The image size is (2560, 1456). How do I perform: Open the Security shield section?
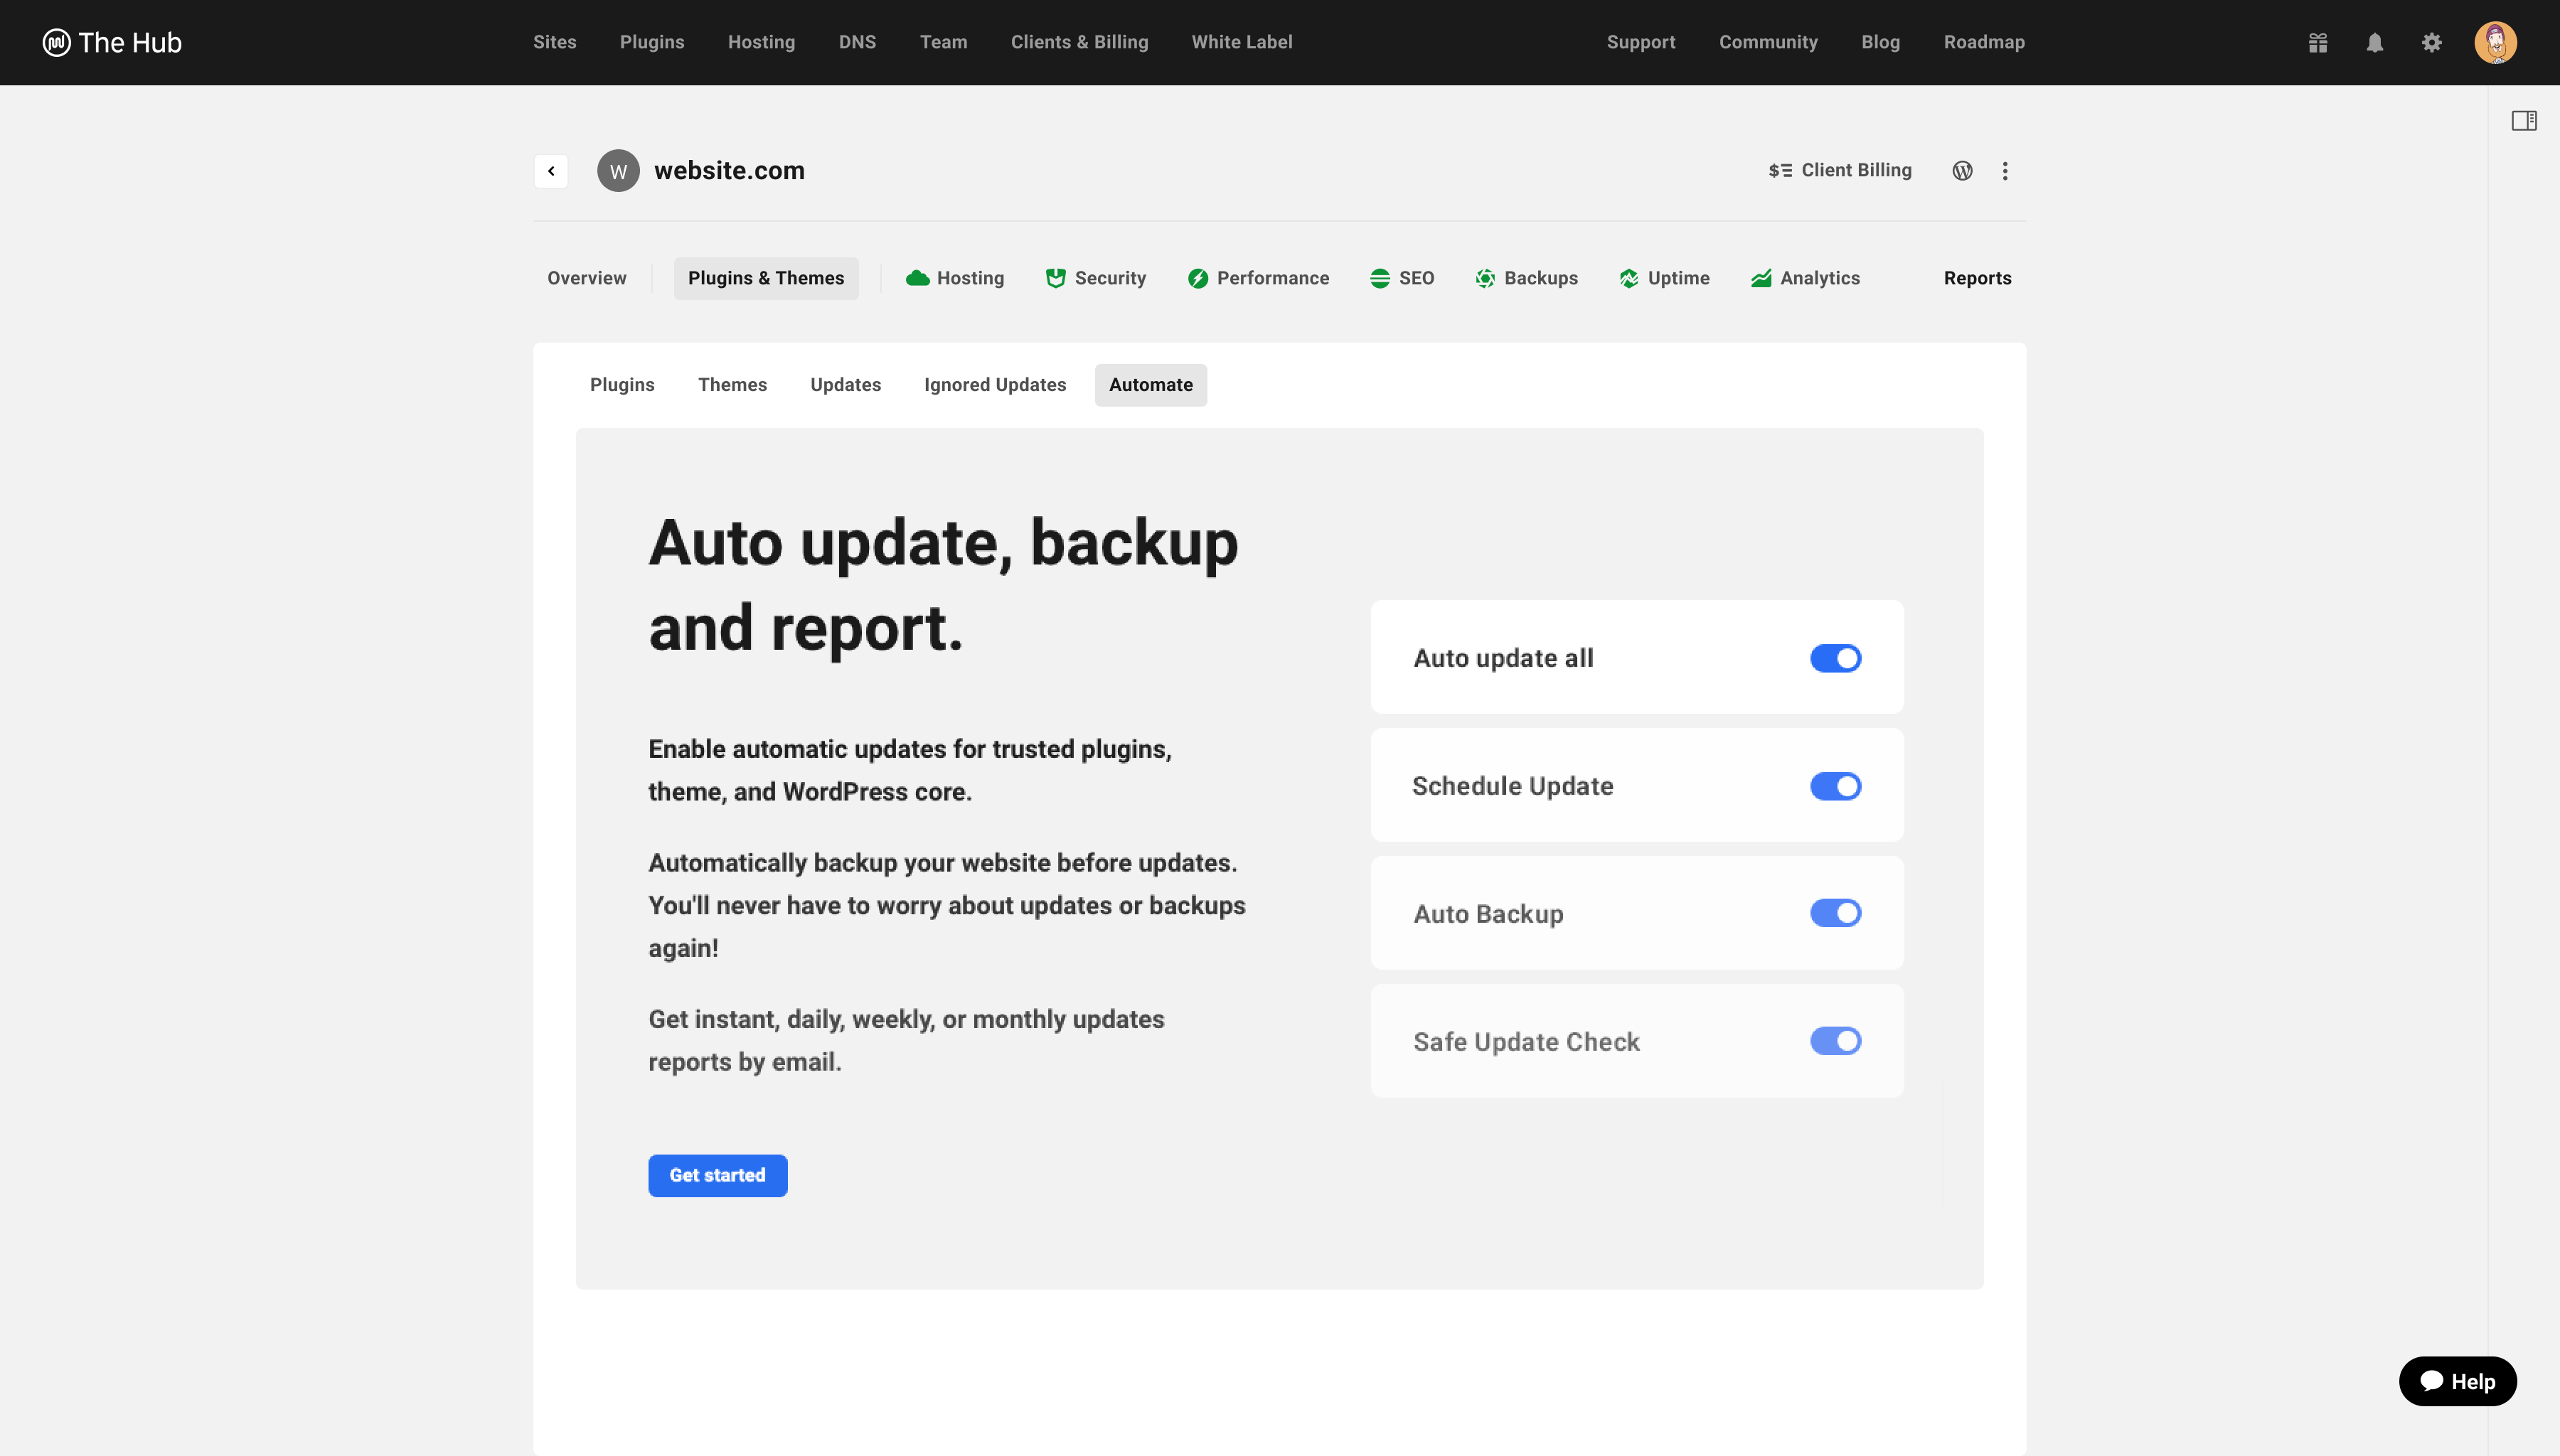pos(1095,278)
